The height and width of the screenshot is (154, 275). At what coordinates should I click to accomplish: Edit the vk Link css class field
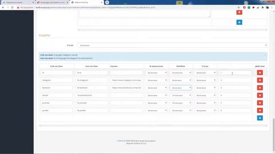56,73
